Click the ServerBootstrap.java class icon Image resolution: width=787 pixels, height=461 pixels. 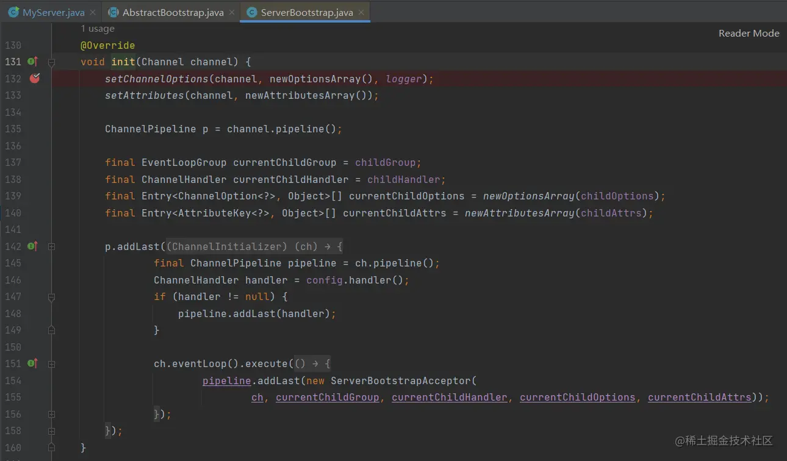pos(251,12)
